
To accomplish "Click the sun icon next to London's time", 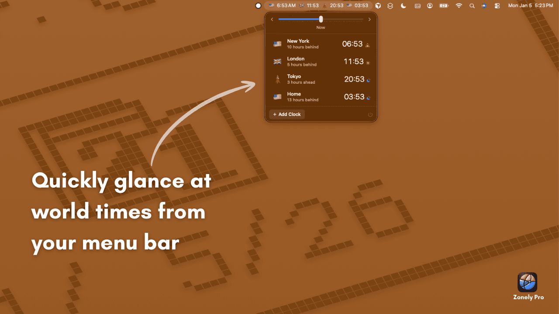I will tap(367, 62).
